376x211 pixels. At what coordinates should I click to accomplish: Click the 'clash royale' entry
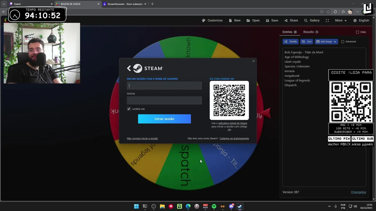pyautogui.click(x=293, y=62)
